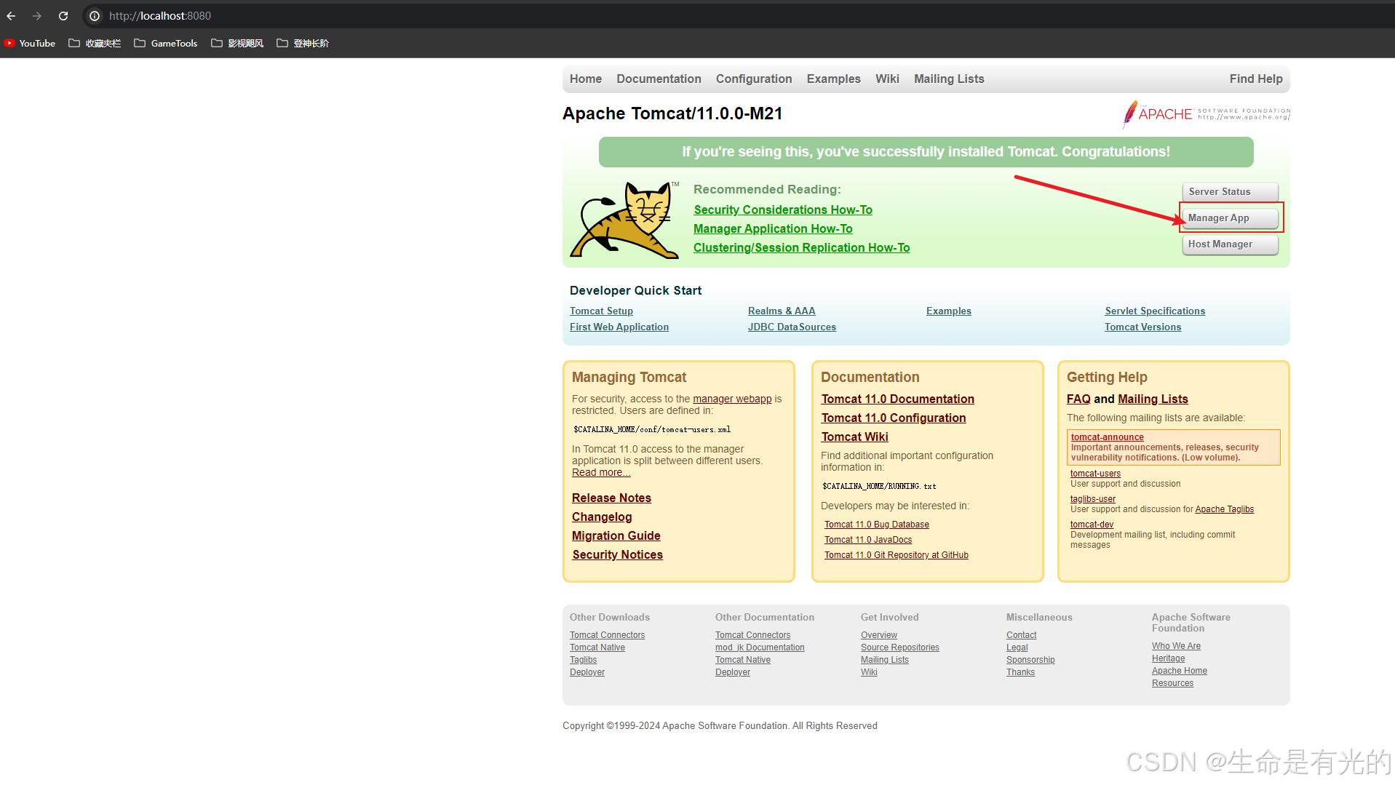The image size is (1395, 785).
Task: Click the browser forward arrow icon
Action: click(x=37, y=16)
